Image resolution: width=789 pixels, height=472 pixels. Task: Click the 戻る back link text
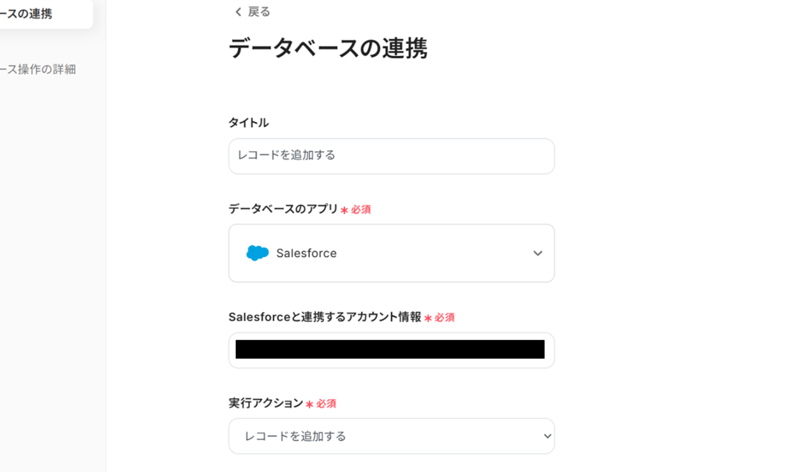259,12
